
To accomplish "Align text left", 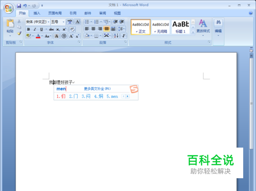I will pyautogui.click(x=87, y=29).
